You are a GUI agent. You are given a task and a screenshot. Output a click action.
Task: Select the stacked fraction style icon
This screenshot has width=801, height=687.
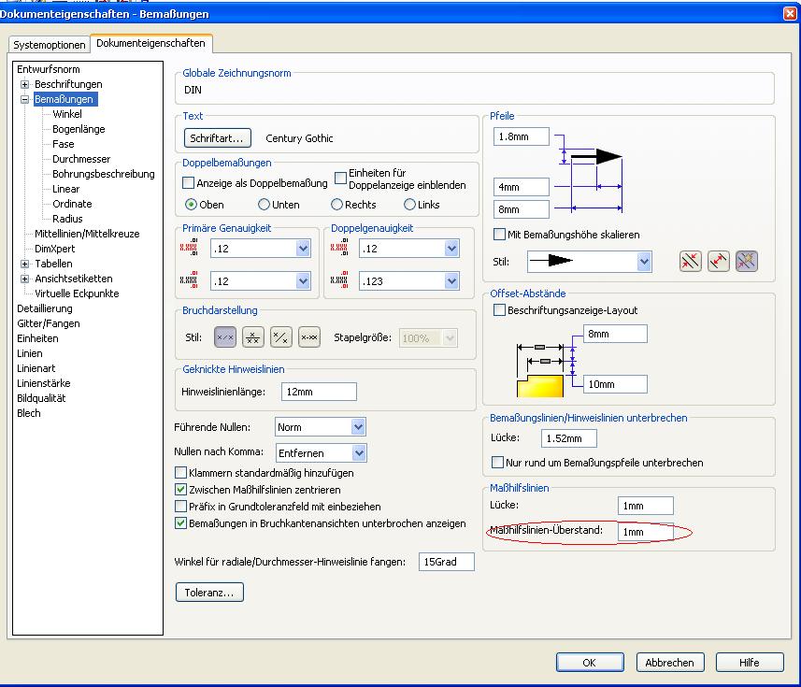click(x=253, y=337)
